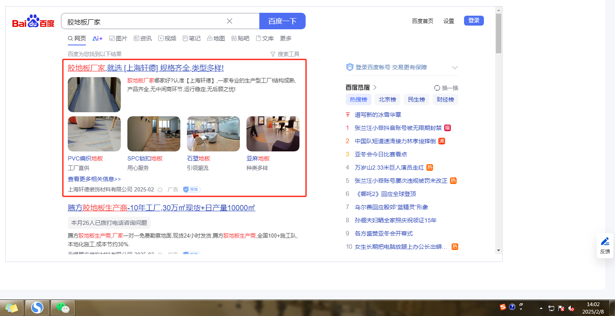Open hot search 亚冬会今日比赛看点

(381, 154)
